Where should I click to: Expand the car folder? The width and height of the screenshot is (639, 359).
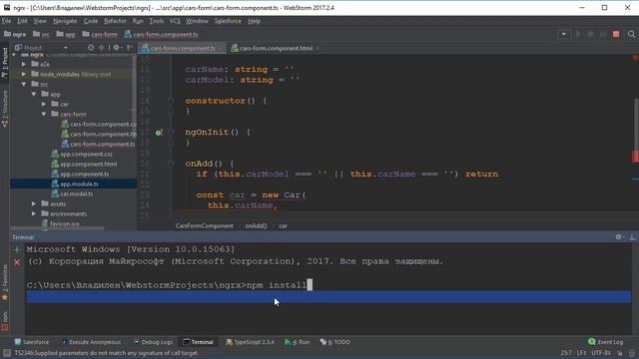[x=44, y=104]
